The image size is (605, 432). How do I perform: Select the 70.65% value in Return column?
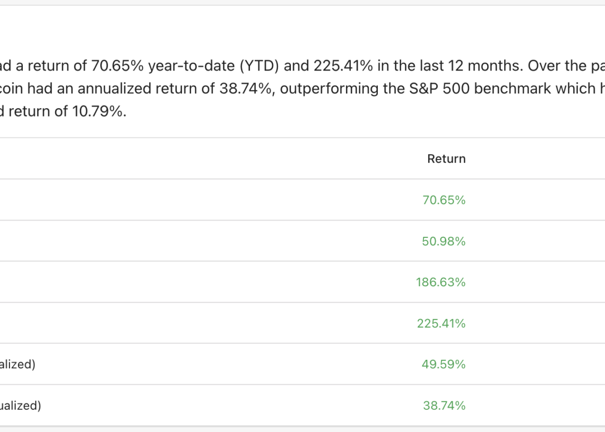pos(444,200)
